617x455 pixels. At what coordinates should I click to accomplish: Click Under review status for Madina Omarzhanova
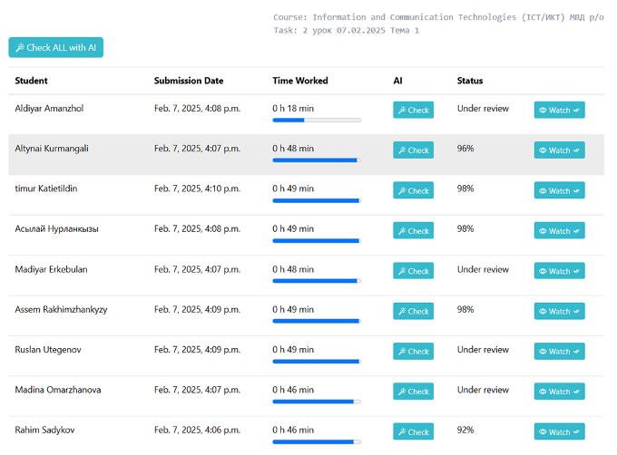483,390
